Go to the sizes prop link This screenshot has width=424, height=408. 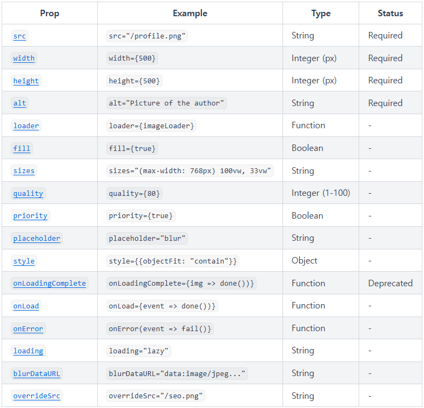(x=24, y=171)
